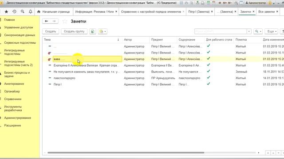The height and width of the screenshot is (159, 284).
Task: Click the window layout panels icon
Action: (x=241, y=3)
